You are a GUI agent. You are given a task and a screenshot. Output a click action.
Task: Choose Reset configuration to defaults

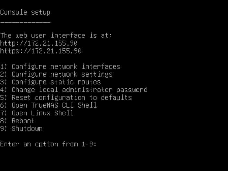(x=71, y=98)
